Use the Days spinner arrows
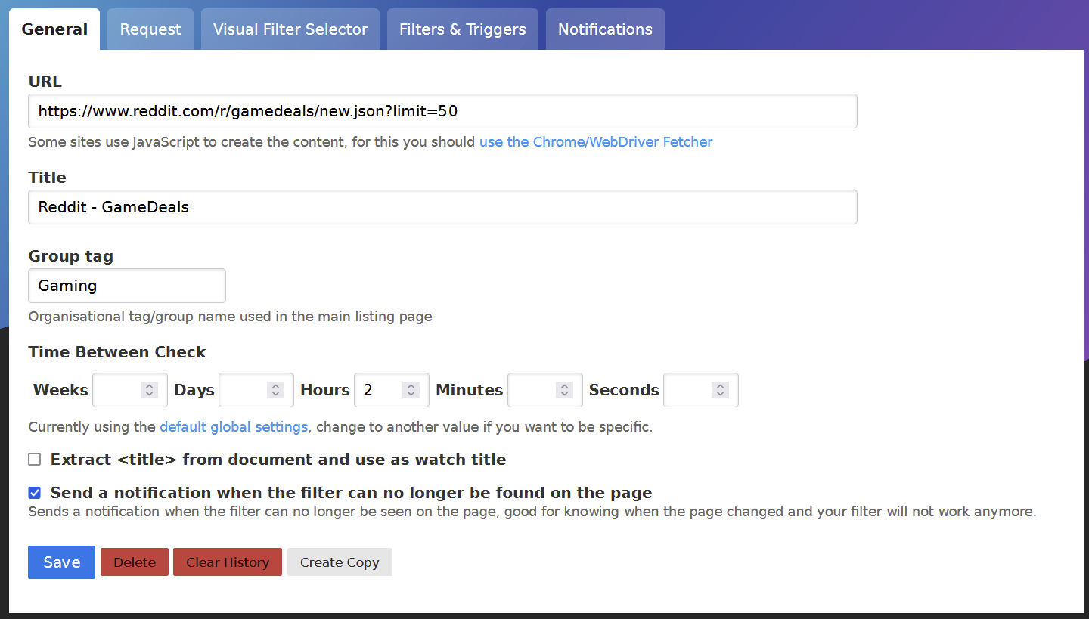This screenshot has height=619, width=1089. tap(275, 390)
